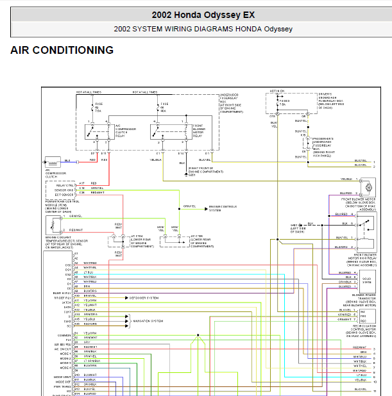Click the arrow pointing to Defogger System

tap(126, 298)
